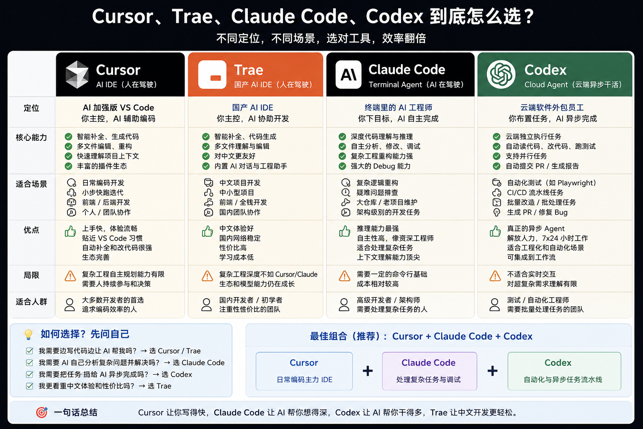Click the Claude Code AI logo
The height and width of the screenshot is (429, 643).
coord(348,75)
